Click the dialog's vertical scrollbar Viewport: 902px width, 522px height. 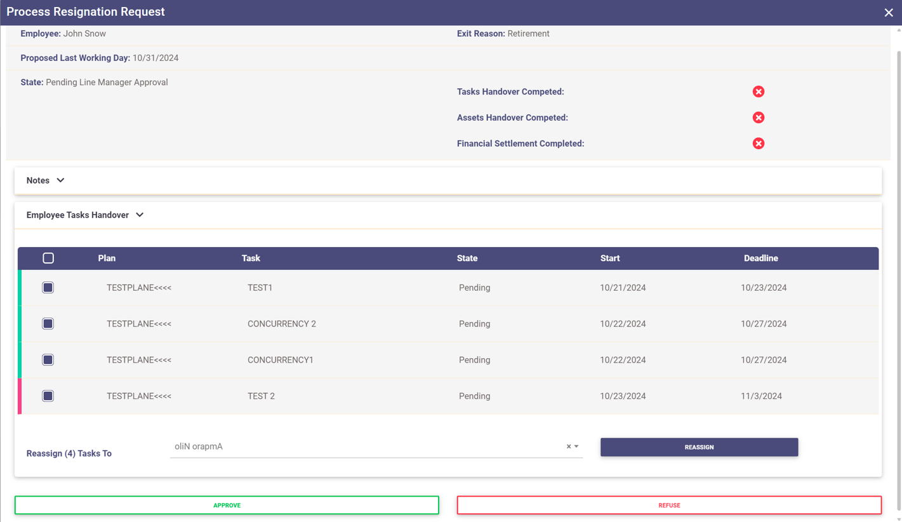coord(898,254)
